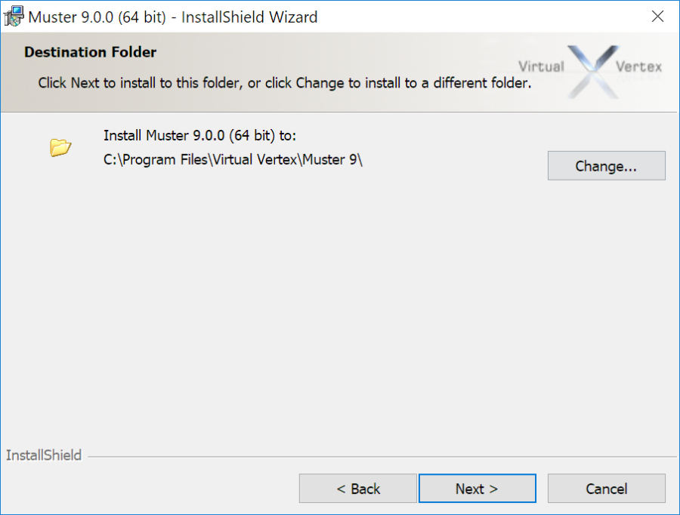Open the Change folder dialog
This screenshot has height=515, width=680.
click(x=606, y=165)
